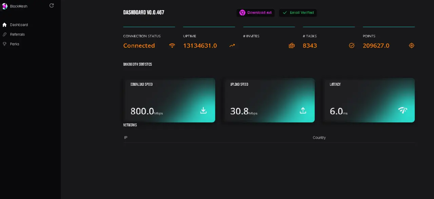This screenshot has width=434, height=199.
Task: Click the download arrow icon on speed card
Action: click(x=203, y=110)
